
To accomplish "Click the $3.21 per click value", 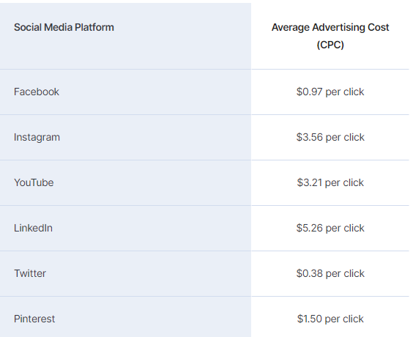I will pos(330,182).
